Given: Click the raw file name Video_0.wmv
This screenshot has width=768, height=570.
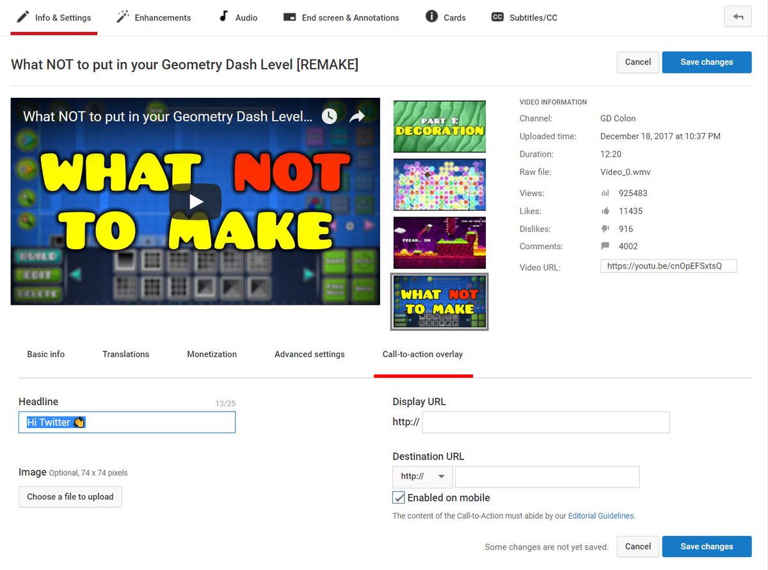Looking at the screenshot, I should pyautogui.click(x=626, y=172).
